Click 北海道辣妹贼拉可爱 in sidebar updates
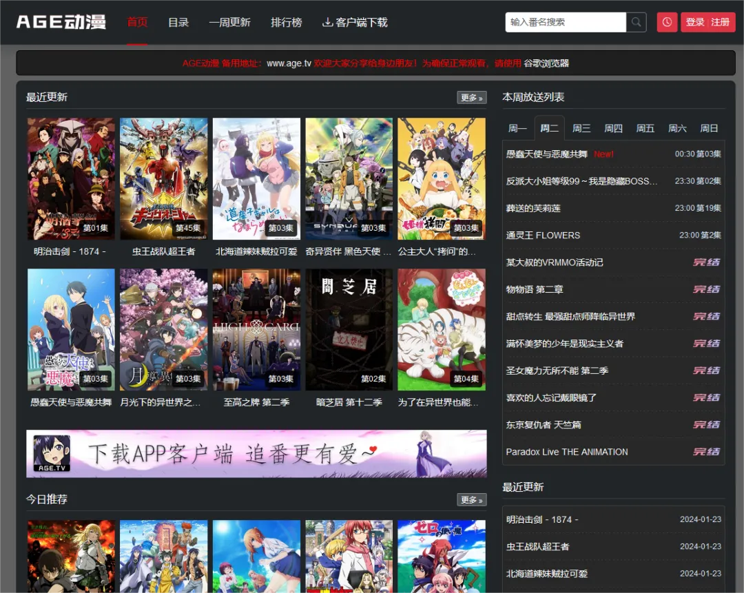Screen dimensions: 744x593 click(x=546, y=574)
